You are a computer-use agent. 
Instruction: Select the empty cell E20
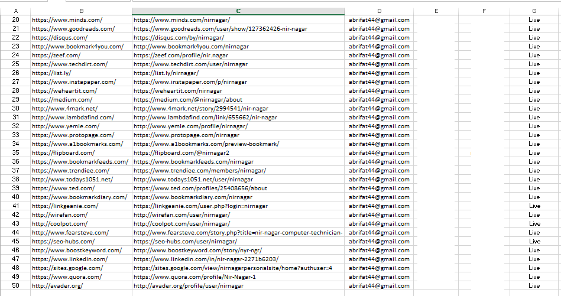(436, 19)
